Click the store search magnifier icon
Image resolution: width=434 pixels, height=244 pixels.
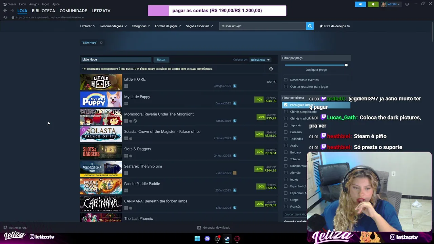click(x=310, y=26)
